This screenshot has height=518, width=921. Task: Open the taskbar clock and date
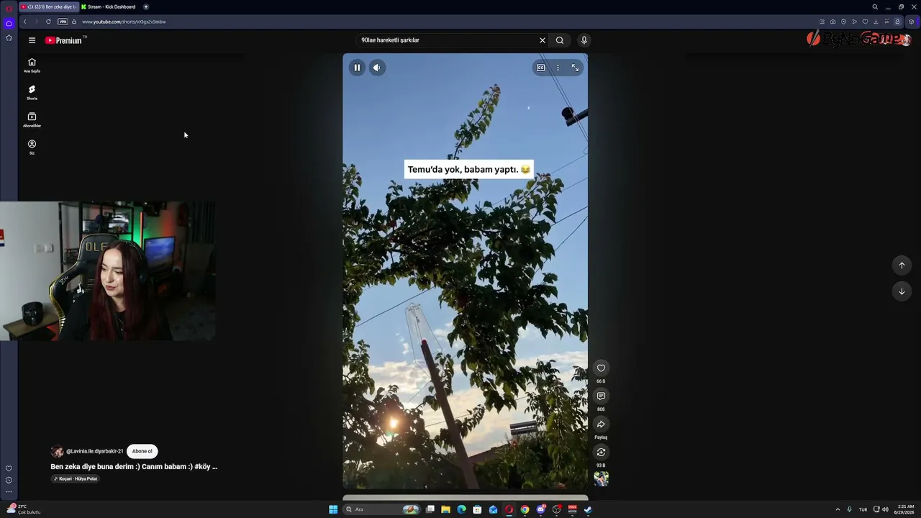pyautogui.click(x=905, y=509)
